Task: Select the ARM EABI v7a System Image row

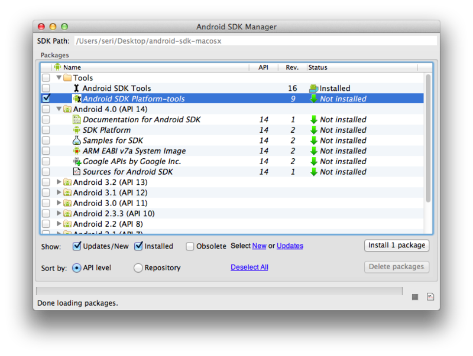Action: (232, 151)
